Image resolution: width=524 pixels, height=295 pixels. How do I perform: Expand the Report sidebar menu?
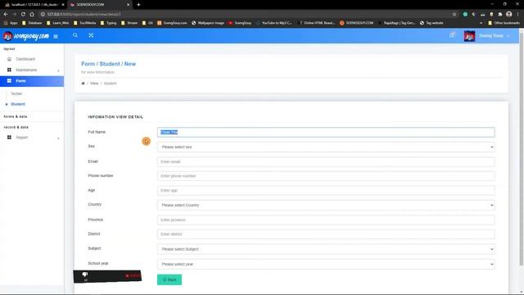click(32, 137)
